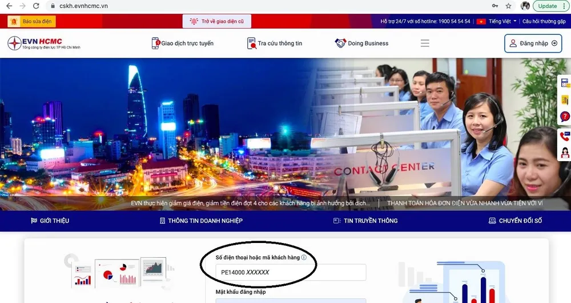Screen dimensions: 571x303
Task: Click the phone or customer code input field
Action: pyautogui.click(x=291, y=273)
